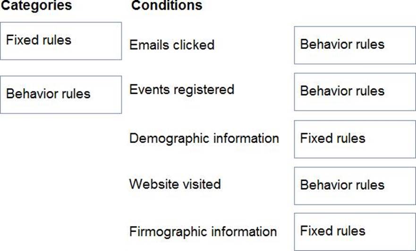Select the answer box beside Emails clicked
This screenshot has width=416, height=251.
point(355,45)
